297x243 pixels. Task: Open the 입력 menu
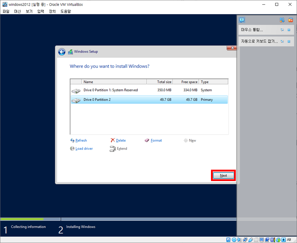tap(41, 11)
